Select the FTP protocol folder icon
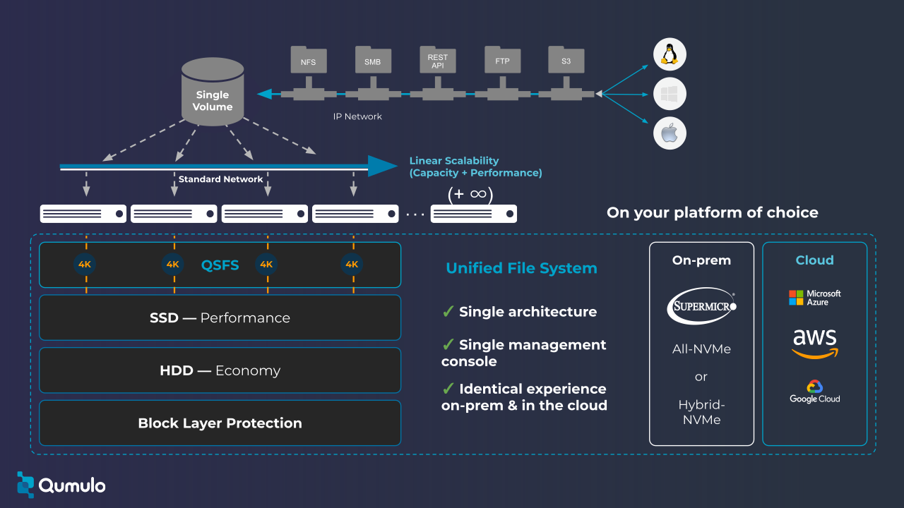The image size is (904, 508). click(x=502, y=61)
